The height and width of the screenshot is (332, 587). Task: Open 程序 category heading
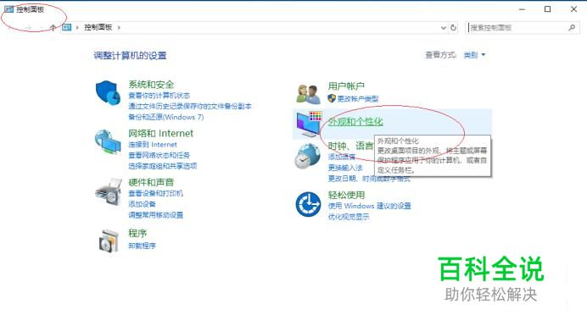(x=137, y=233)
